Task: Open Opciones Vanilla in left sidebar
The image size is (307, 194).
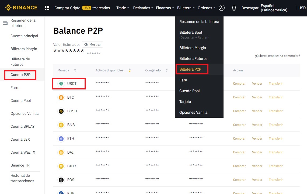Action: [x=25, y=113]
